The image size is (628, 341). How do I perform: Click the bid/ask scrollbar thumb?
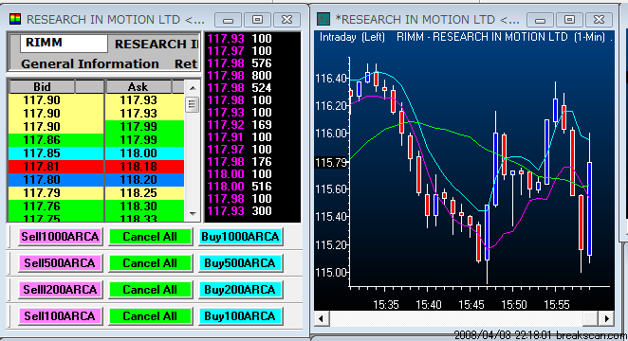pyautogui.click(x=193, y=105)
